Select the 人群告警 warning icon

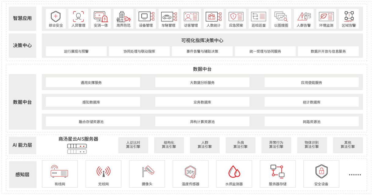(x=304, y=16)
